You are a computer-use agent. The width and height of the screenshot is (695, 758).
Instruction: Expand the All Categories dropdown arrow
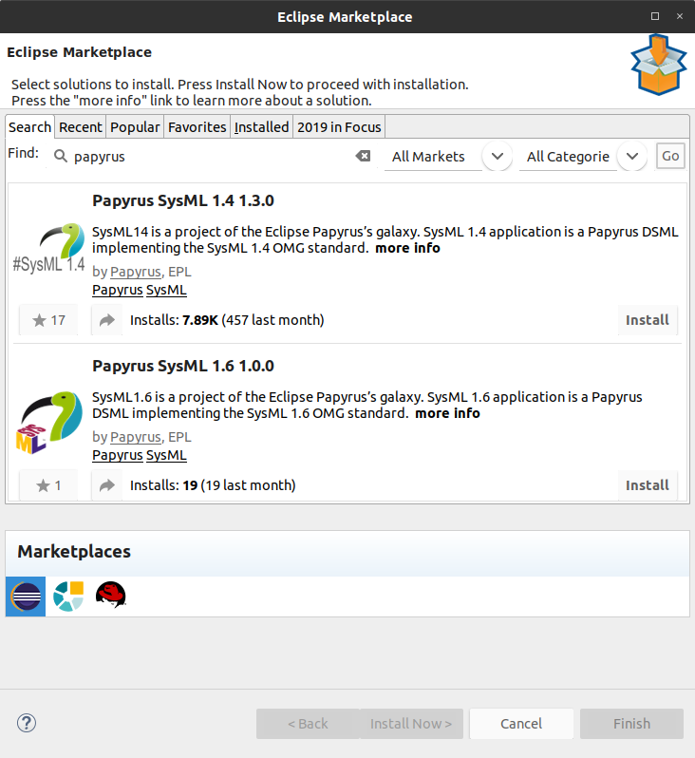pos(632,156)
